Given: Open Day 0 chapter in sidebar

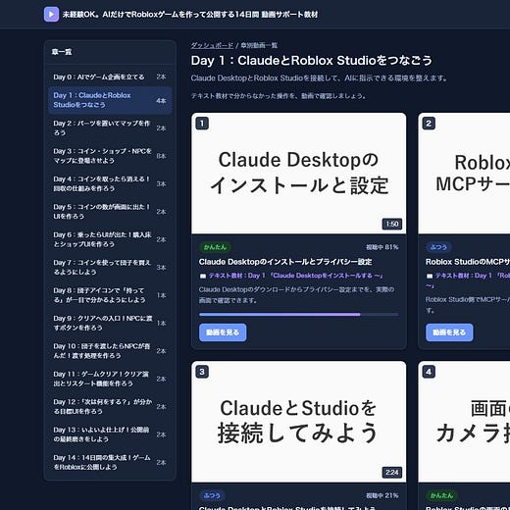Looking at the screenshot, I should click(x=110, y=76).
